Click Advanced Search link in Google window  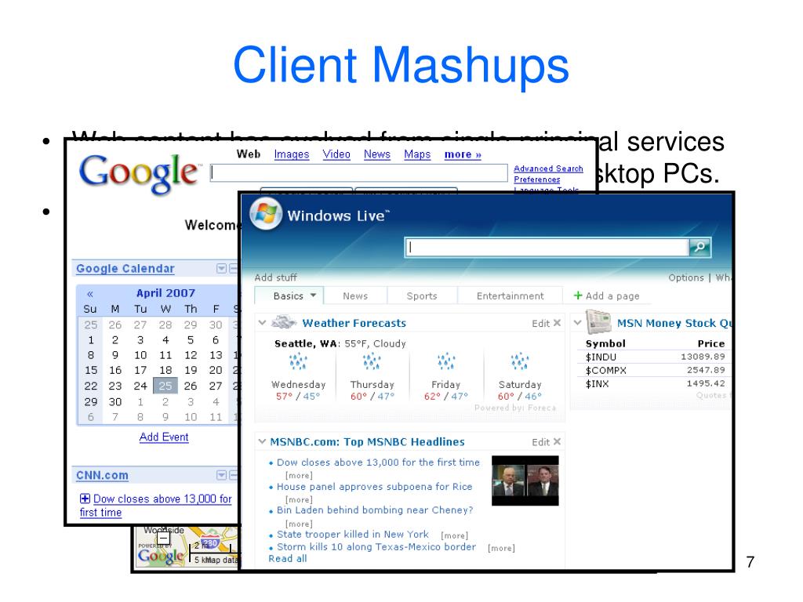point(548,169)
